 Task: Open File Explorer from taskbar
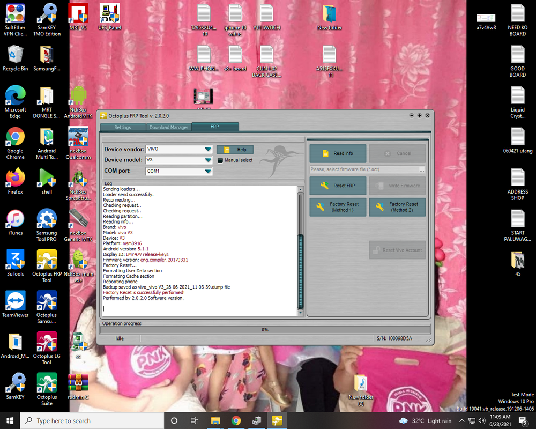215,420
